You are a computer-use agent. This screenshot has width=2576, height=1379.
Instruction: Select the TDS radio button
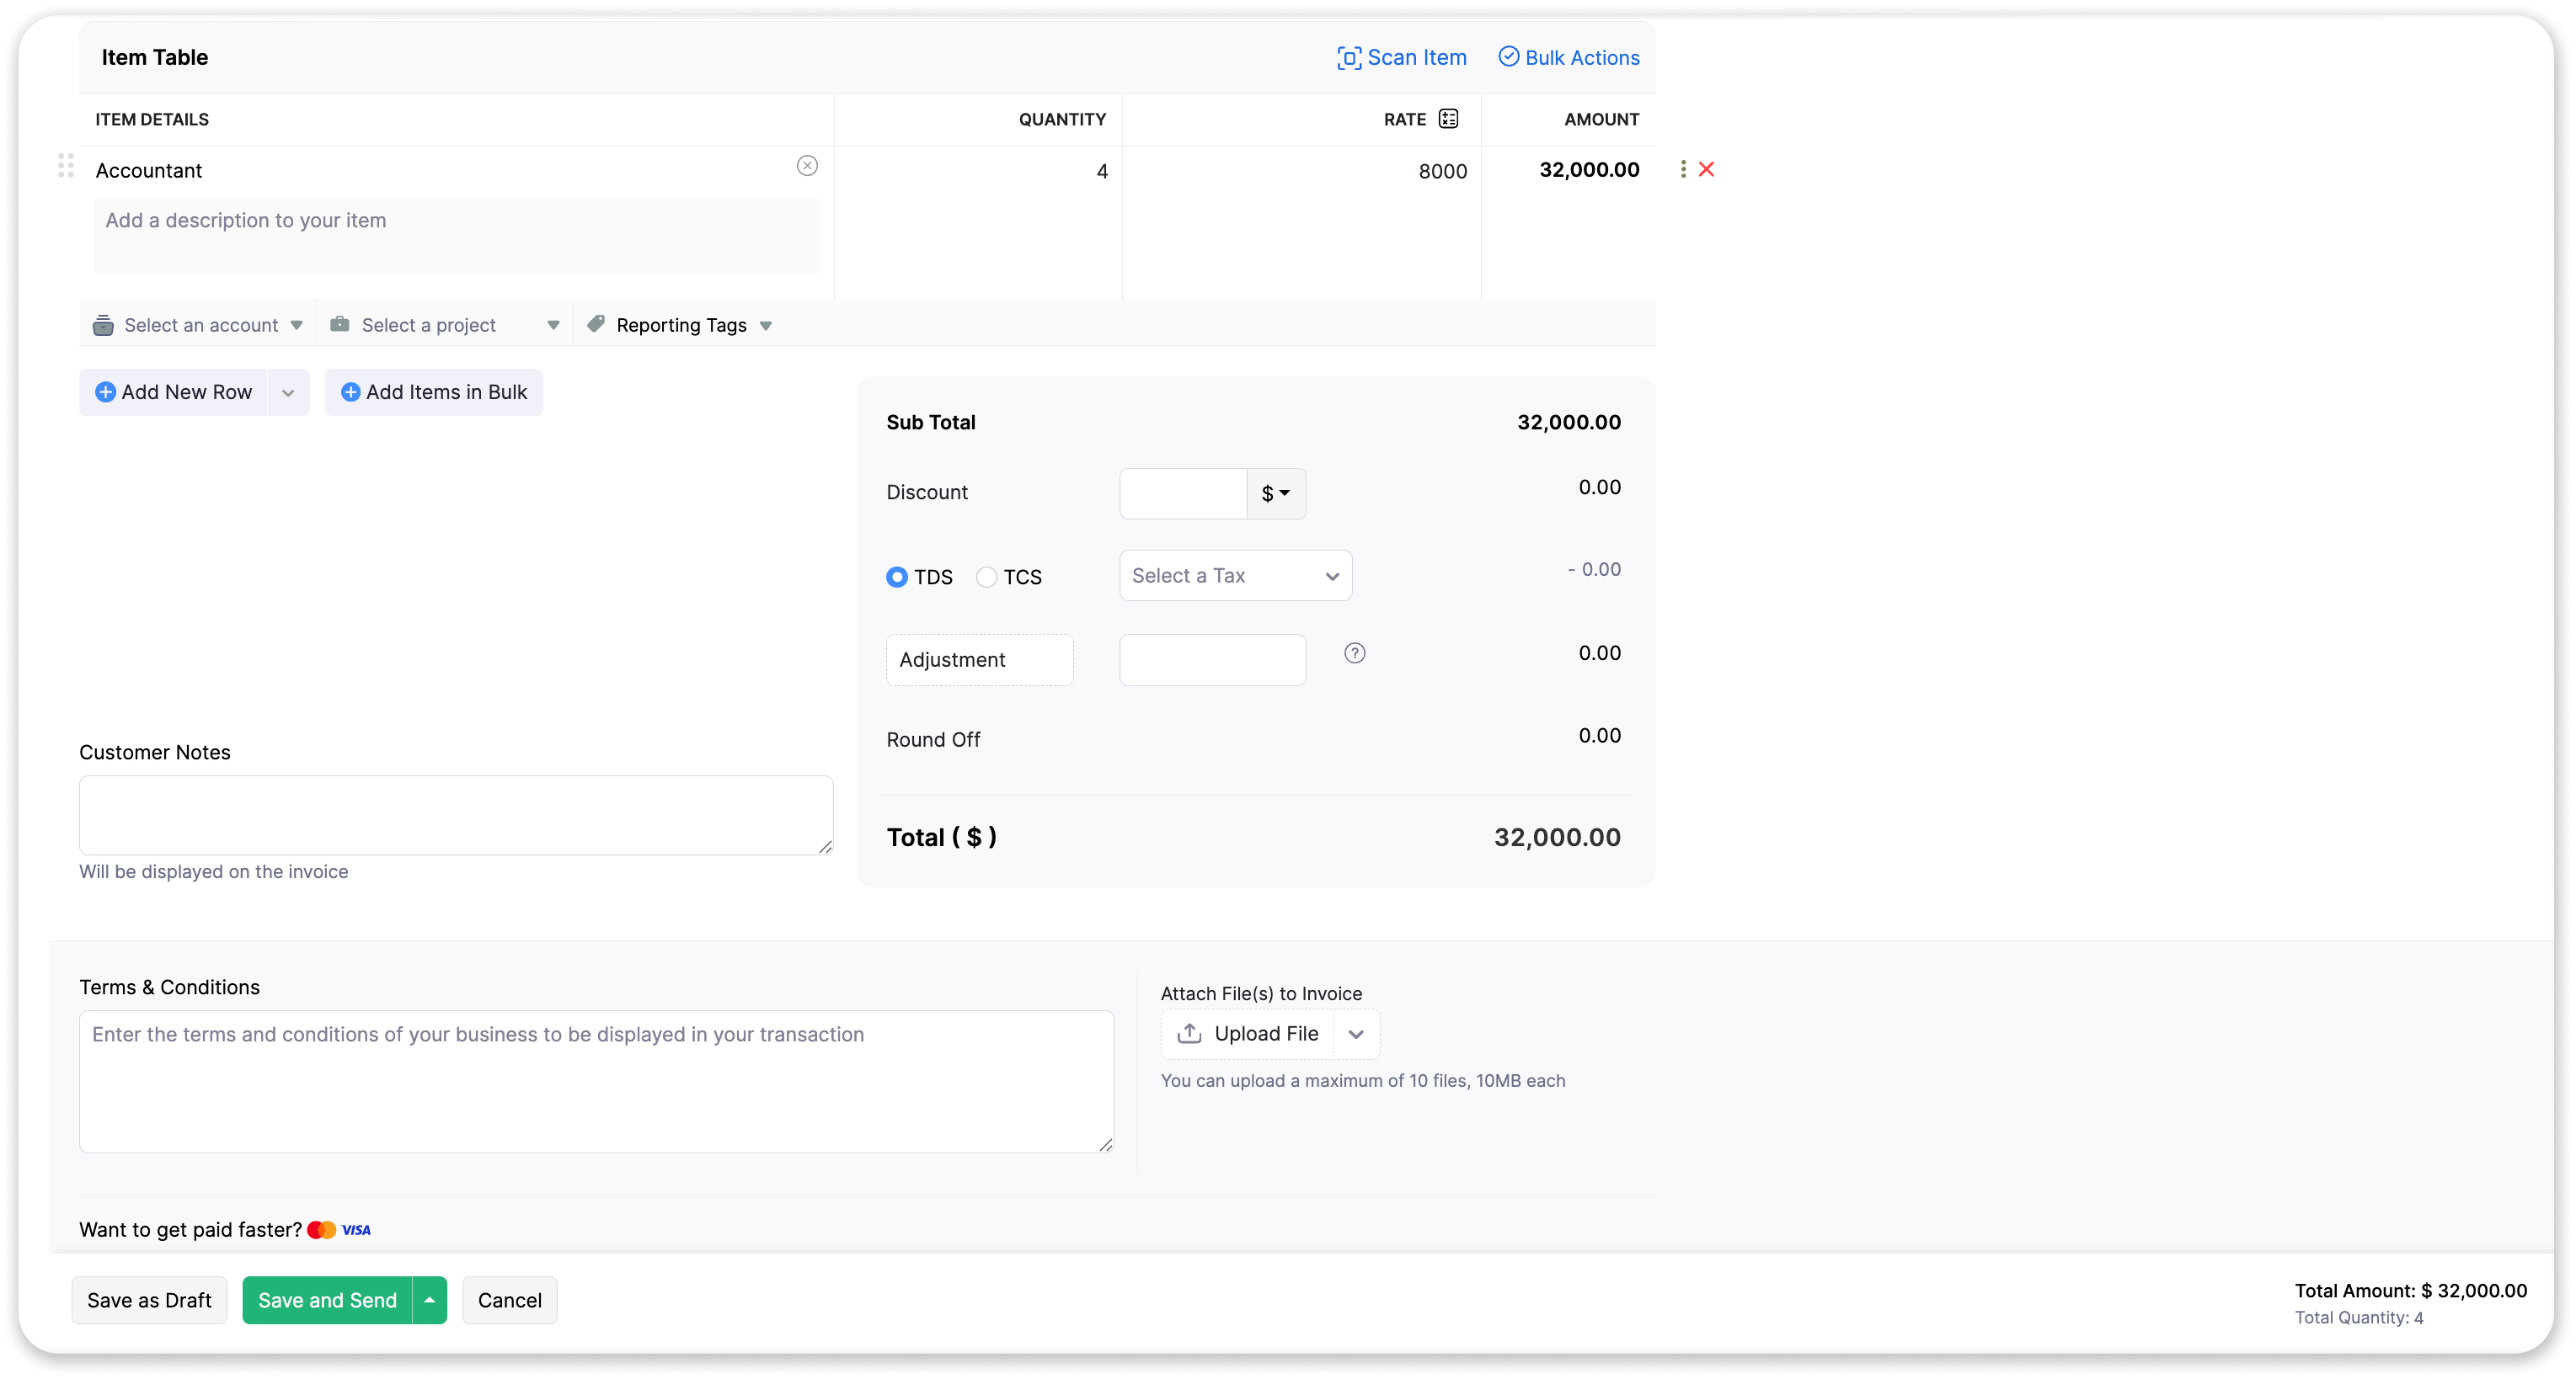click(897, 577)
